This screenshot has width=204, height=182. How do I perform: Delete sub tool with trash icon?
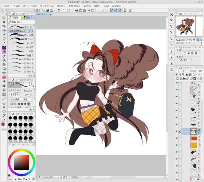[34, 76]
